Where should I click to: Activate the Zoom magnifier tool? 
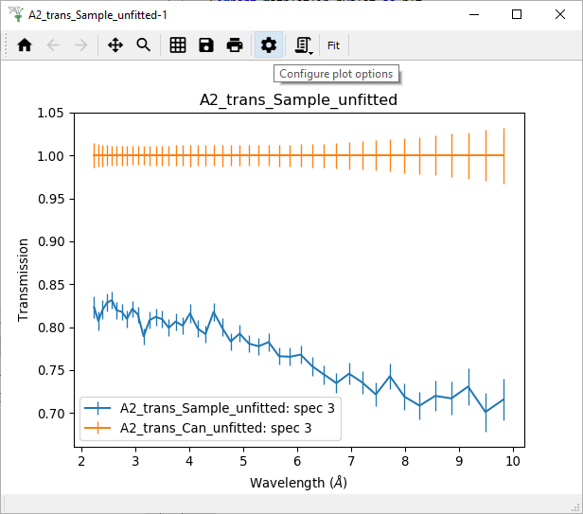[143, 44]
